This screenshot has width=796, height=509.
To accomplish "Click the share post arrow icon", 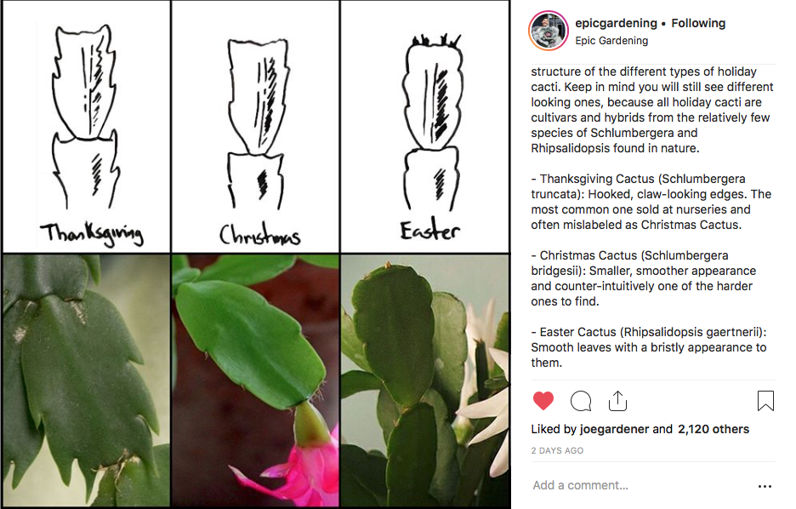I will click(x=617, y=401).
